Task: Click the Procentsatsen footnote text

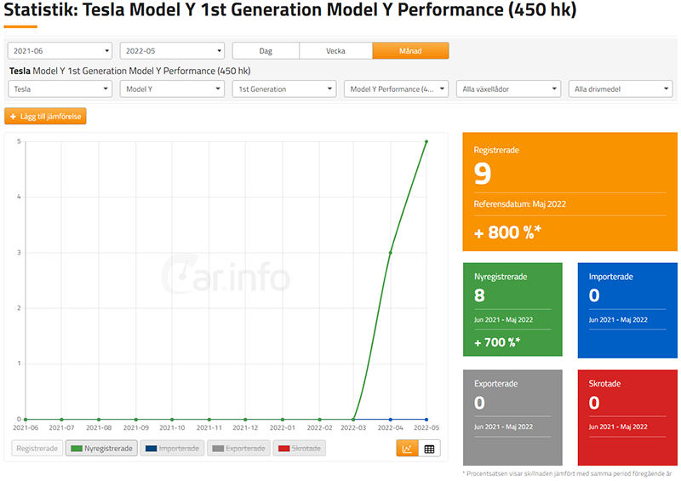Action: click(569, 473)
